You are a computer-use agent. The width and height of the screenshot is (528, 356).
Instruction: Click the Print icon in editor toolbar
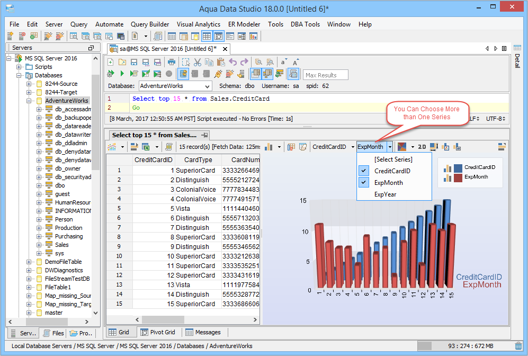click(x=171, y=62)
